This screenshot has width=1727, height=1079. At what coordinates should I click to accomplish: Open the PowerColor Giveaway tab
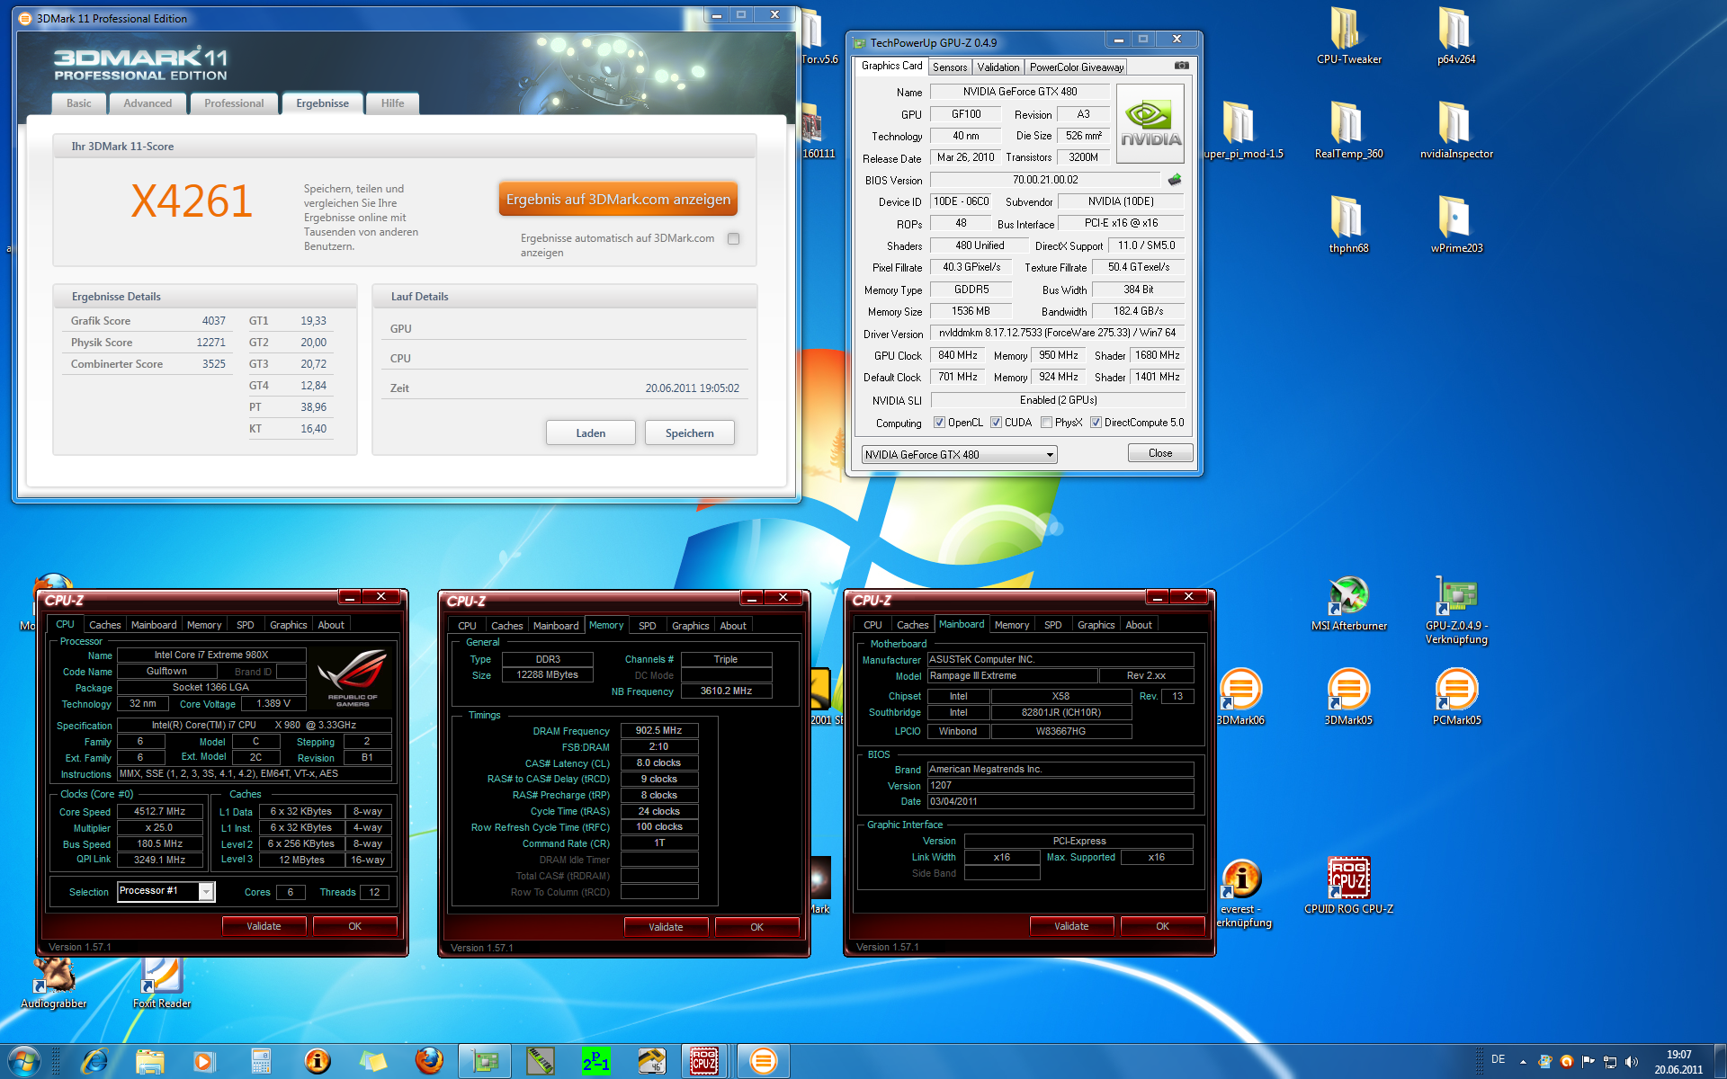click(1077, 67)
